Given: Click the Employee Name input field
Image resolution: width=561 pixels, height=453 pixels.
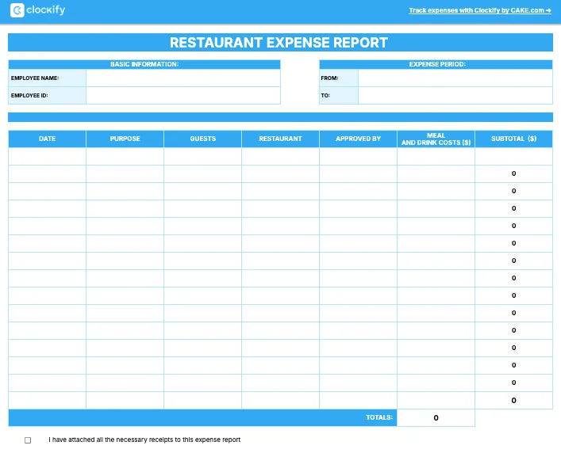Looking at the screenshot, I should coord(183,78).
